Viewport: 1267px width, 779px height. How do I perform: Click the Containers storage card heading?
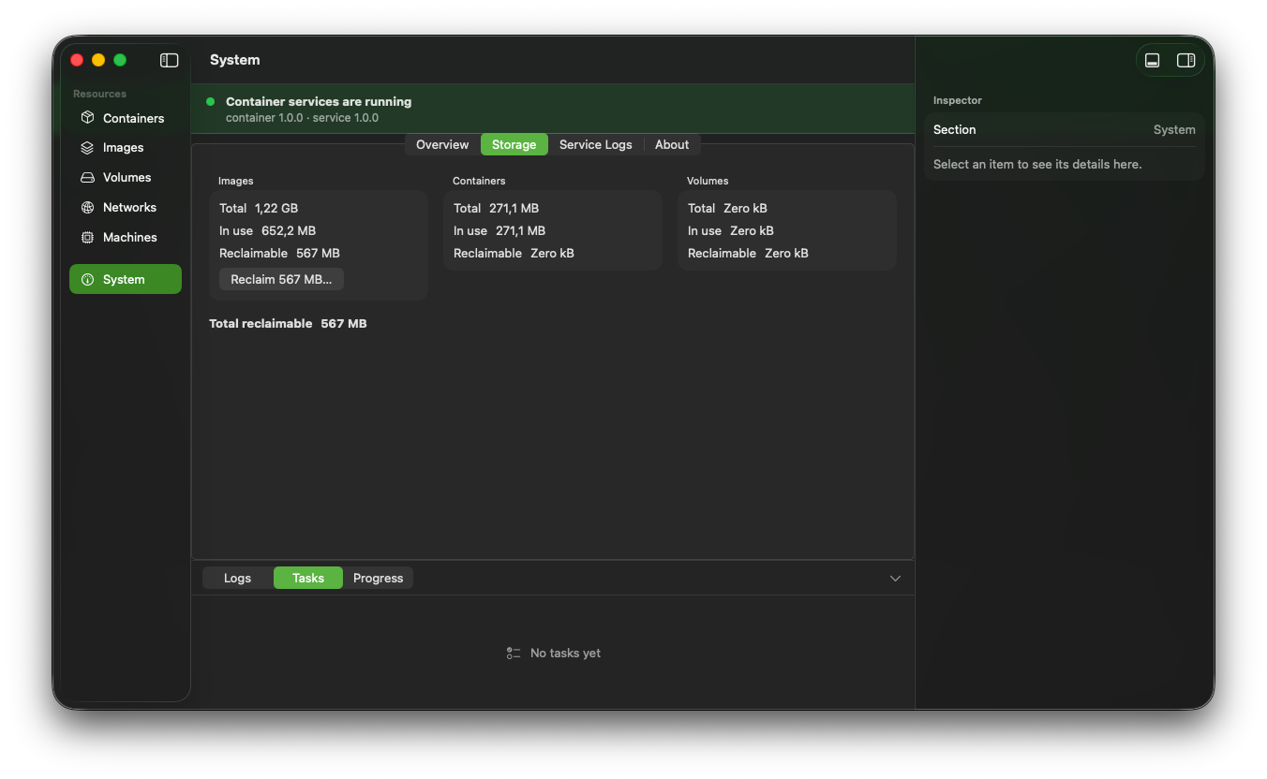click(479, 181)
